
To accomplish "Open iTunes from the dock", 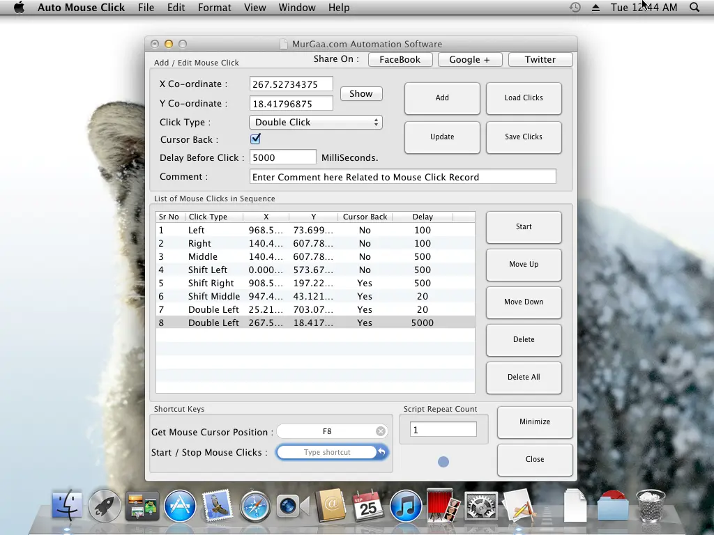I will (406, 506).
